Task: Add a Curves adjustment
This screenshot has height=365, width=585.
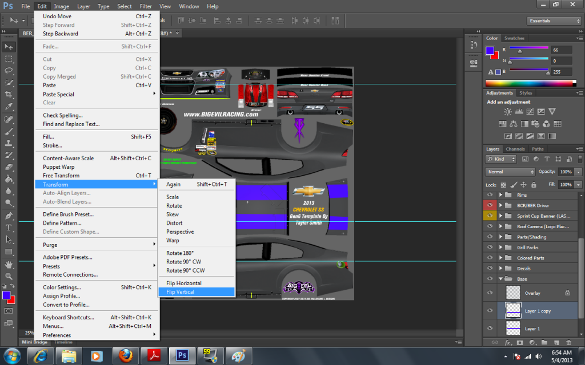Action: pyautogui.click(x=530, y=111)
